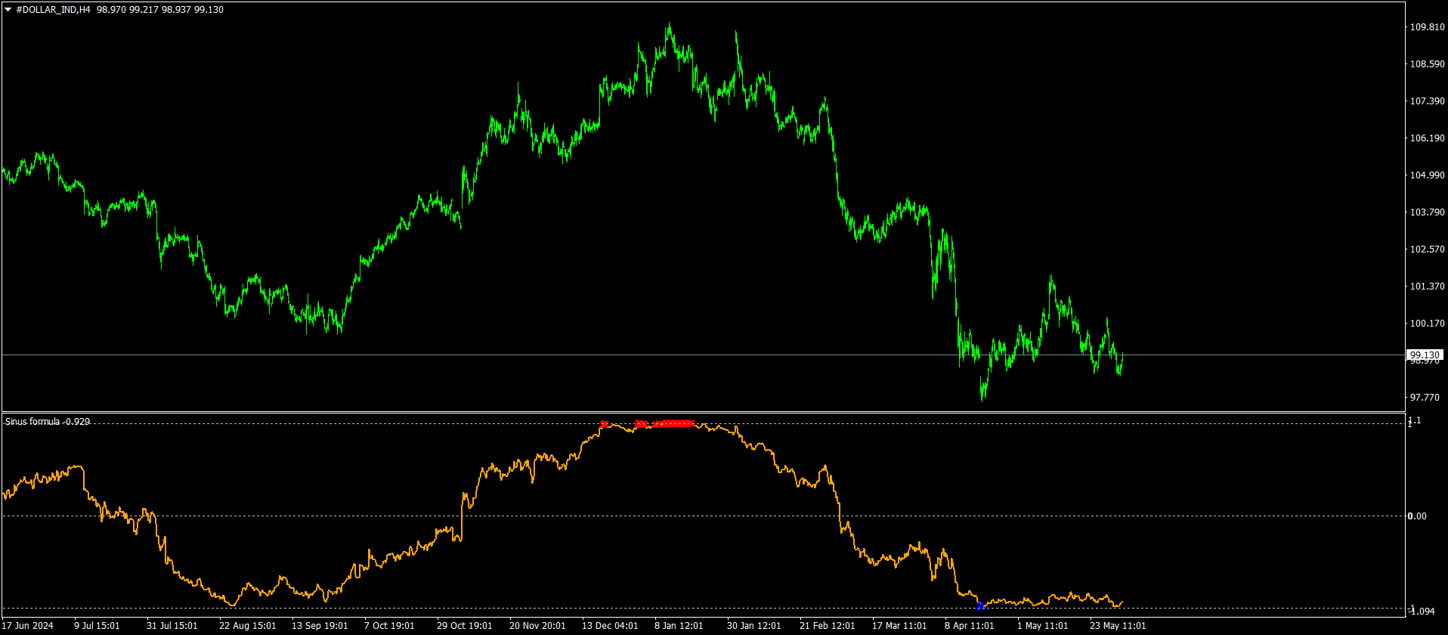Click the 13 Dec 04:01 time label

click(x=609, y=626)
